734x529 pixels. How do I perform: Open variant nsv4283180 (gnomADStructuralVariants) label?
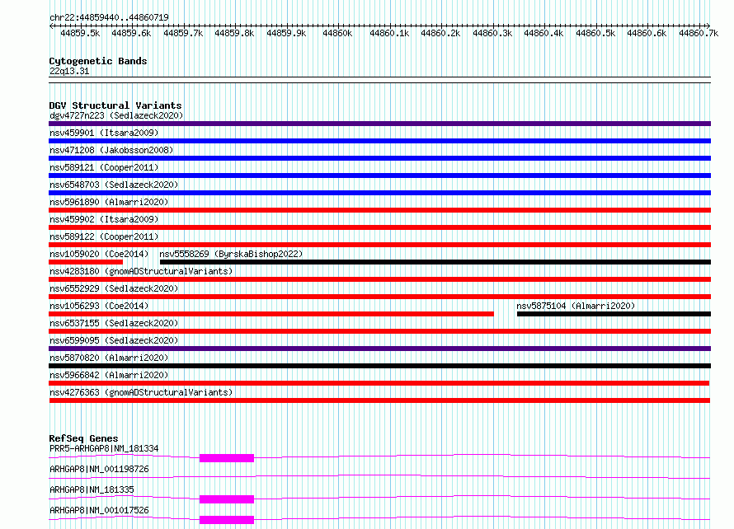coord(141,271)
